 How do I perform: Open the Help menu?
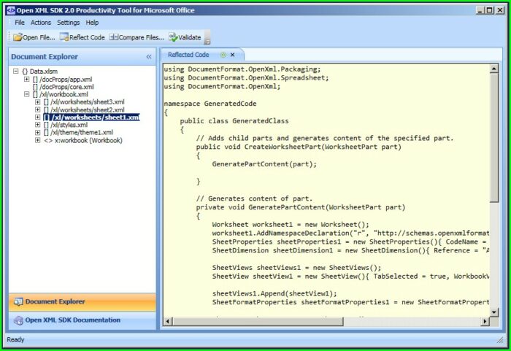92,23
